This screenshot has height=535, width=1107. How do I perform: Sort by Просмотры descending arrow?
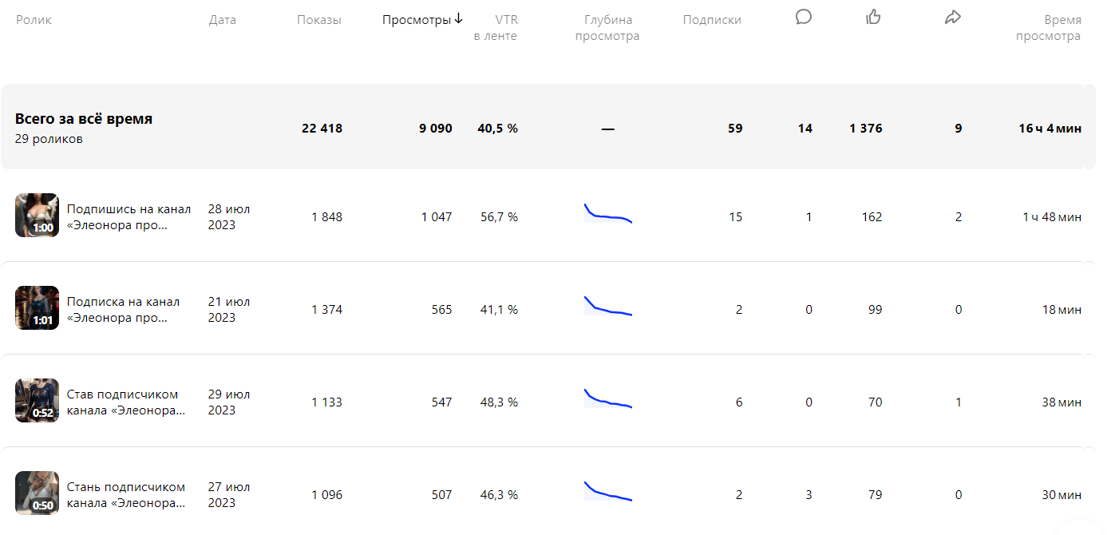pos(459,19)
